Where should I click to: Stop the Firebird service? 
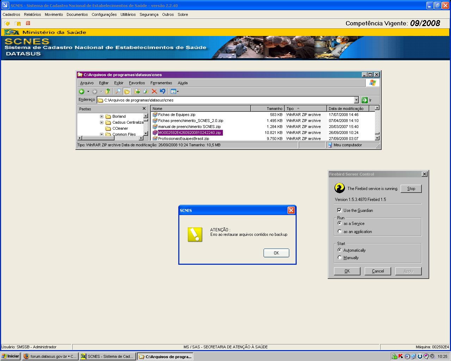411,189
